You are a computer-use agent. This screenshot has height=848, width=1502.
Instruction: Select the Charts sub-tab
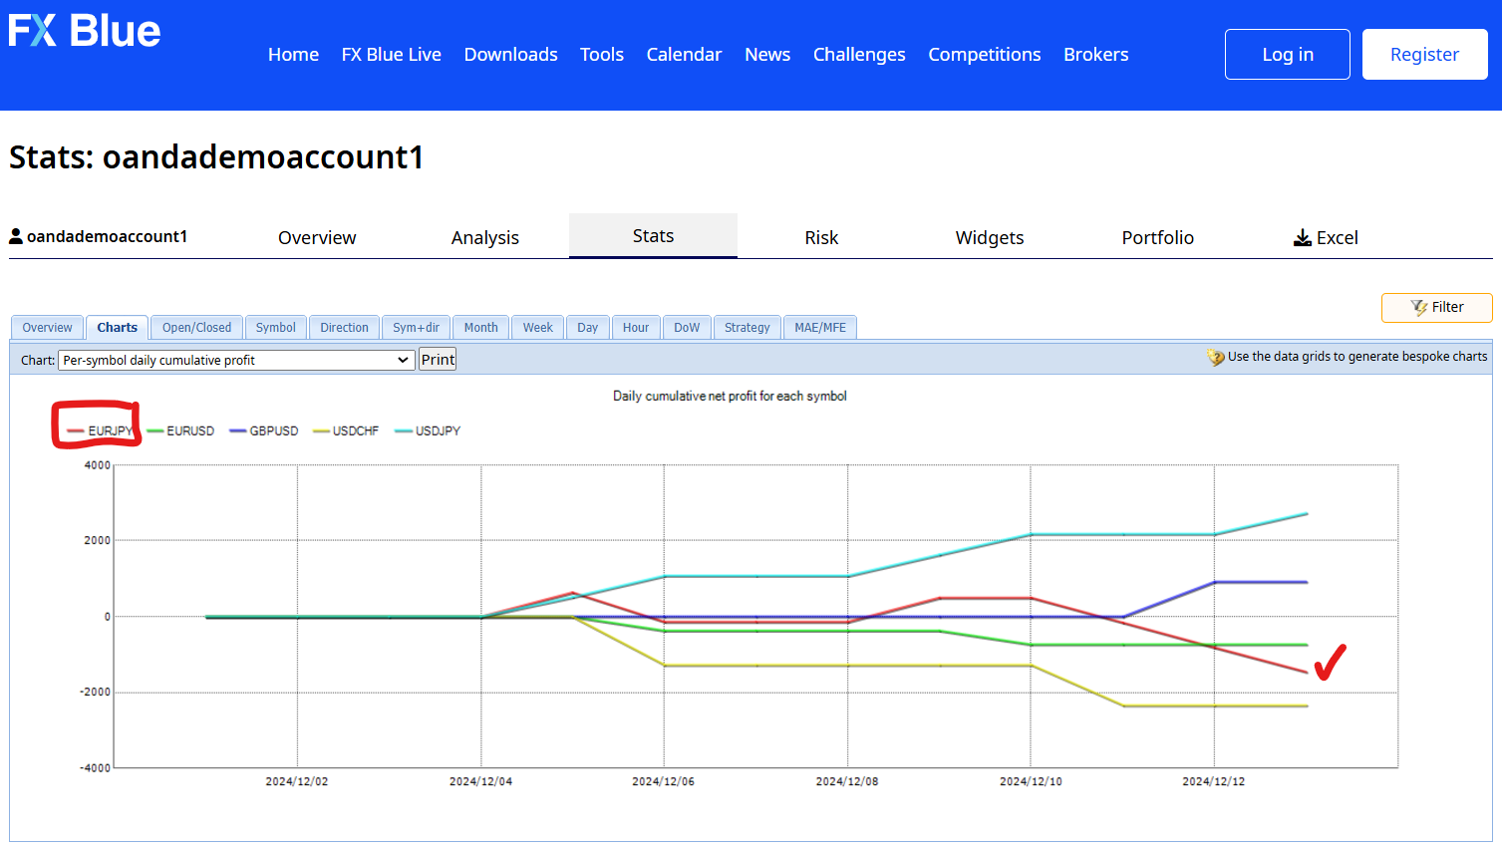(118, 328)
